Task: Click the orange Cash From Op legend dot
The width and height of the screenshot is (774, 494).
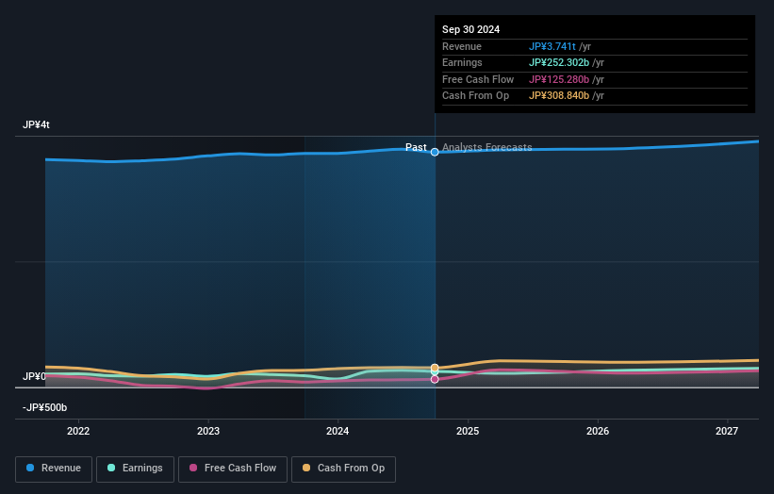Action: pos(306,468)
